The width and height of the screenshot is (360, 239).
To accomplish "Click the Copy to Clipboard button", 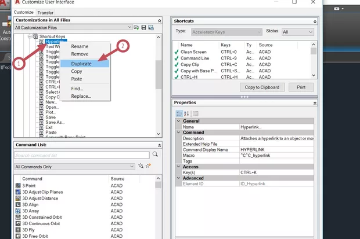I will [x=262, y=87].
